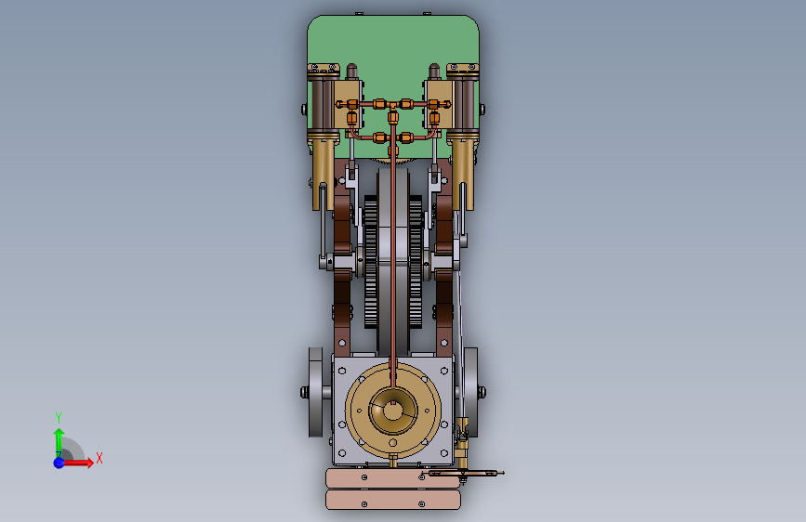Select the horizontal lever at bottom right
Screen dimensions: 806x522
pos(463,473)
